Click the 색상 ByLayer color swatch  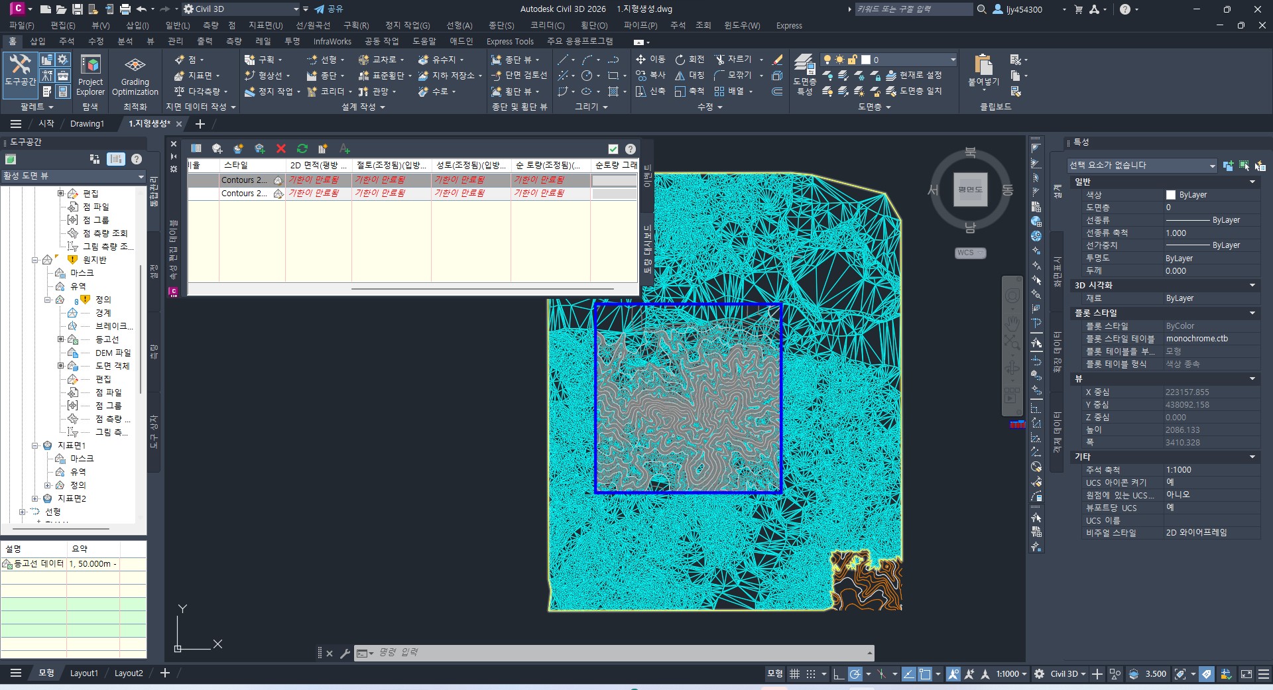(x=1171, y=195)
